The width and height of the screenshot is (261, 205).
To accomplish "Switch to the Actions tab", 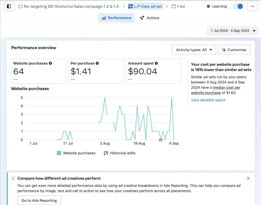I will coord(150,18).
